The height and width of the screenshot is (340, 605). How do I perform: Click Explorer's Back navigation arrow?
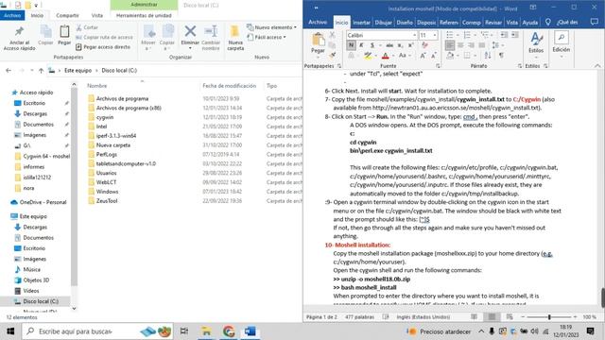click(x=9, y=71)
